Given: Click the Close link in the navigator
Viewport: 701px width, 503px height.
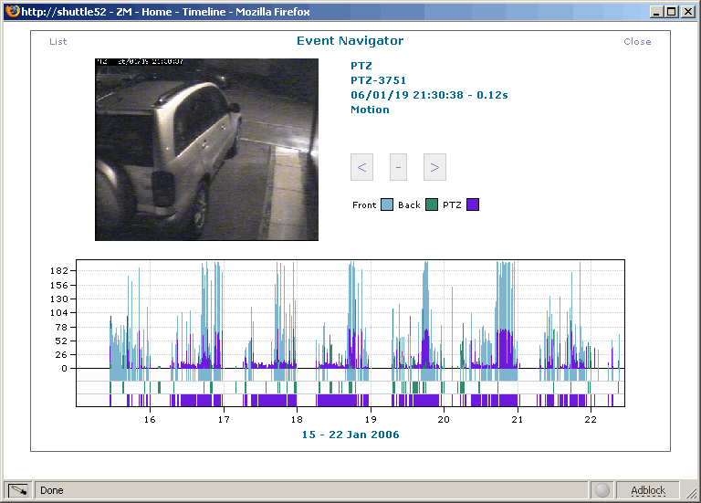Looking at the screenshot, I should pos(637,42).
